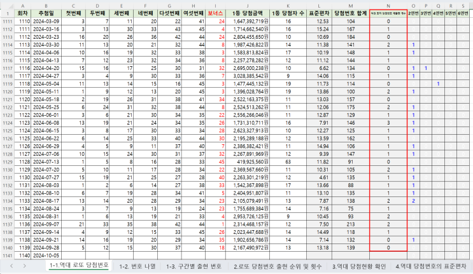Select column L header

[319, 6]
